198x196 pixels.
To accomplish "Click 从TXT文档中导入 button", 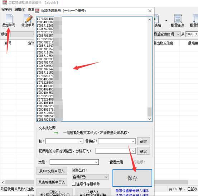I will [52, 171].
